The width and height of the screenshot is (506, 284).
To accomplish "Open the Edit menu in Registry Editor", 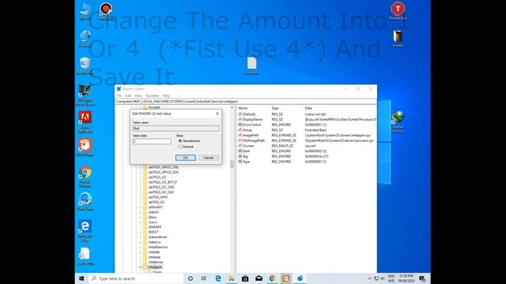I will tap(128, 95).
